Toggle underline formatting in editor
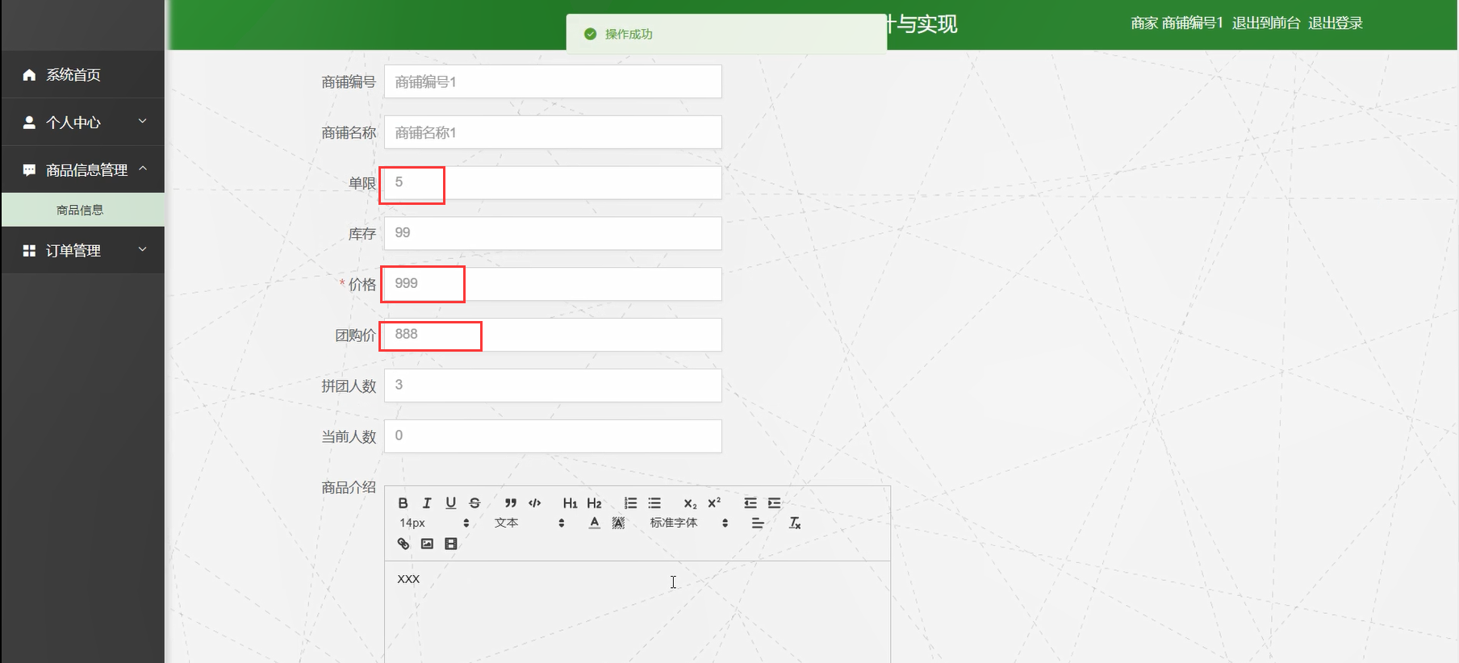This screenshot has height=663, width=1459. (451, 502)
